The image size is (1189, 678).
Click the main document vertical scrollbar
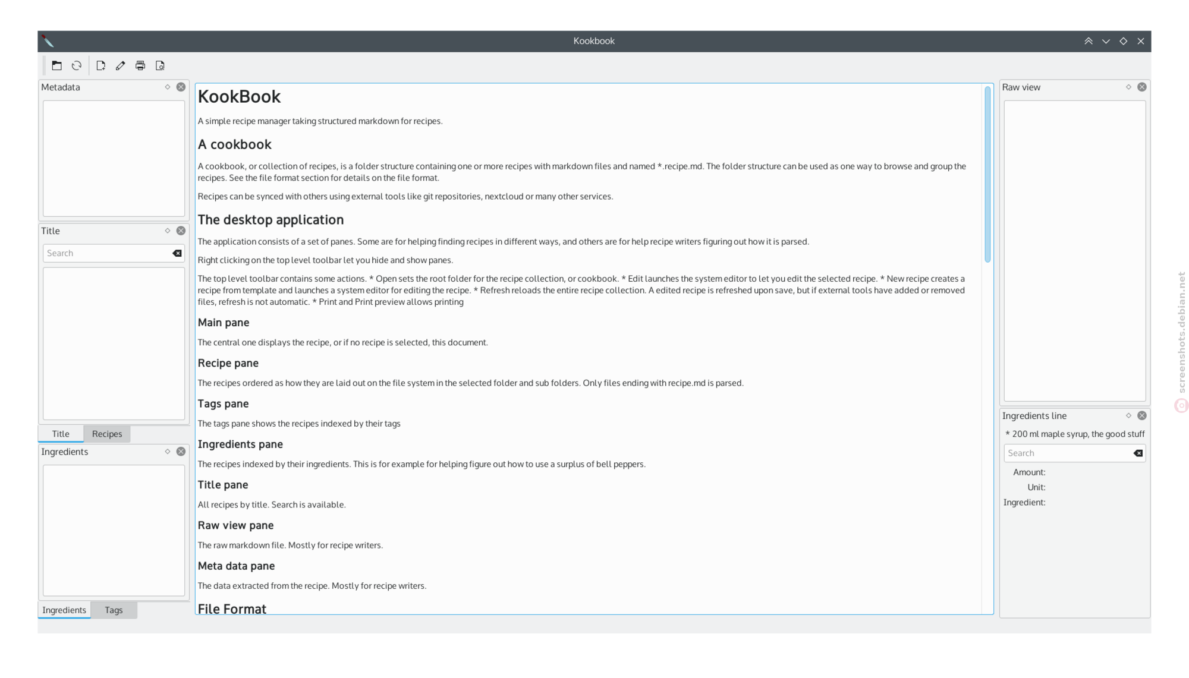click(987, 174)
